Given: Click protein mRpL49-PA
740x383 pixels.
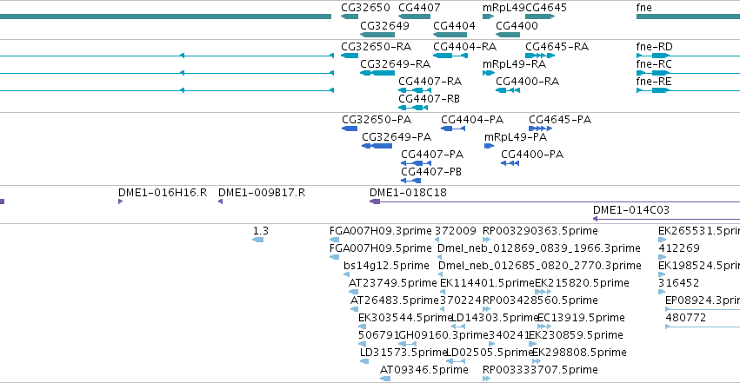Looking at the screenshot, I should click(x=489, y=146).
